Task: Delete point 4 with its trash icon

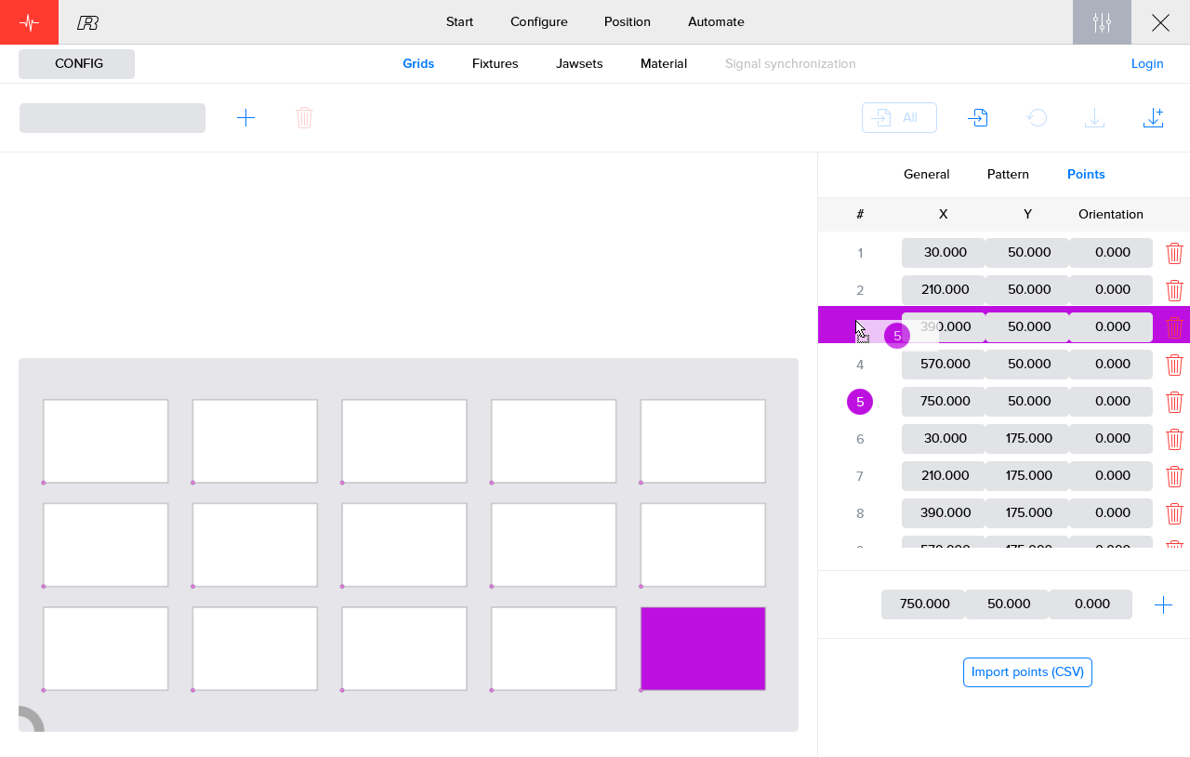Action: click(x=1174, y=365)
